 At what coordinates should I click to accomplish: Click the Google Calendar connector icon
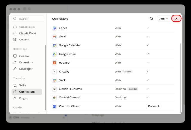[54, 45]
